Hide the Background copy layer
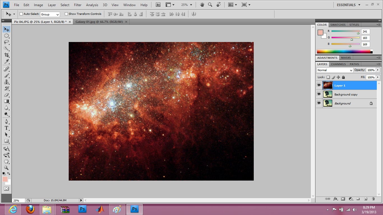This screenshot has height=215, width=383. pos(319,94)
